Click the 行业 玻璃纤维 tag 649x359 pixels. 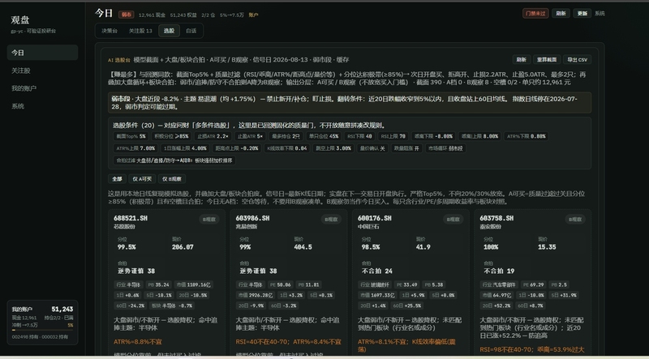(x=375, y=284)
